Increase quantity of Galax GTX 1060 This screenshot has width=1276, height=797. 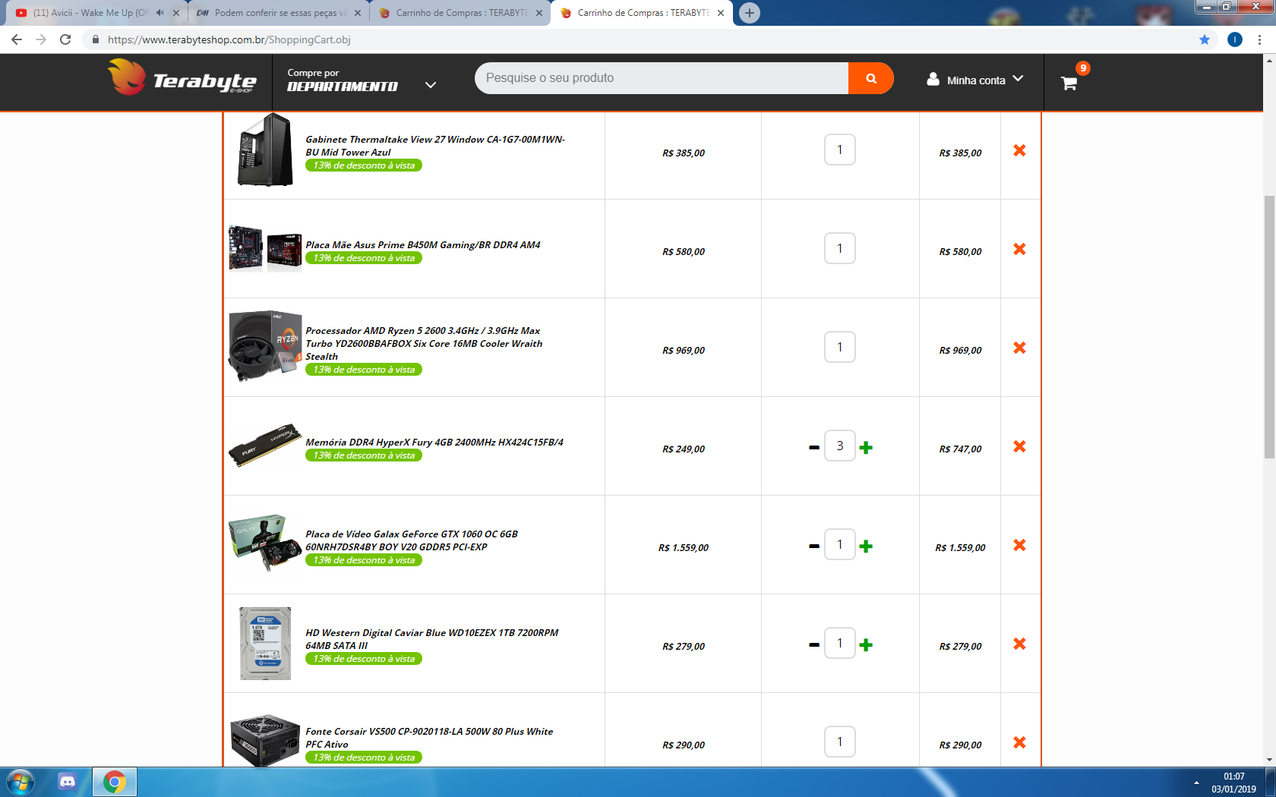[866, 547]
